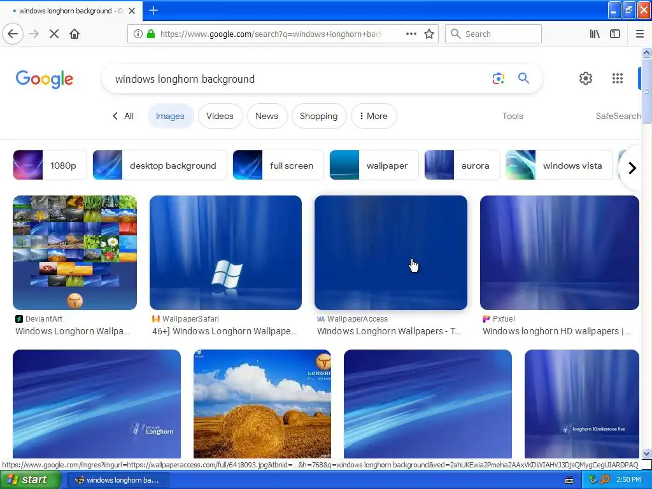Click the Google logo
Screen dimensions: 652x489
tap(45, 79)
